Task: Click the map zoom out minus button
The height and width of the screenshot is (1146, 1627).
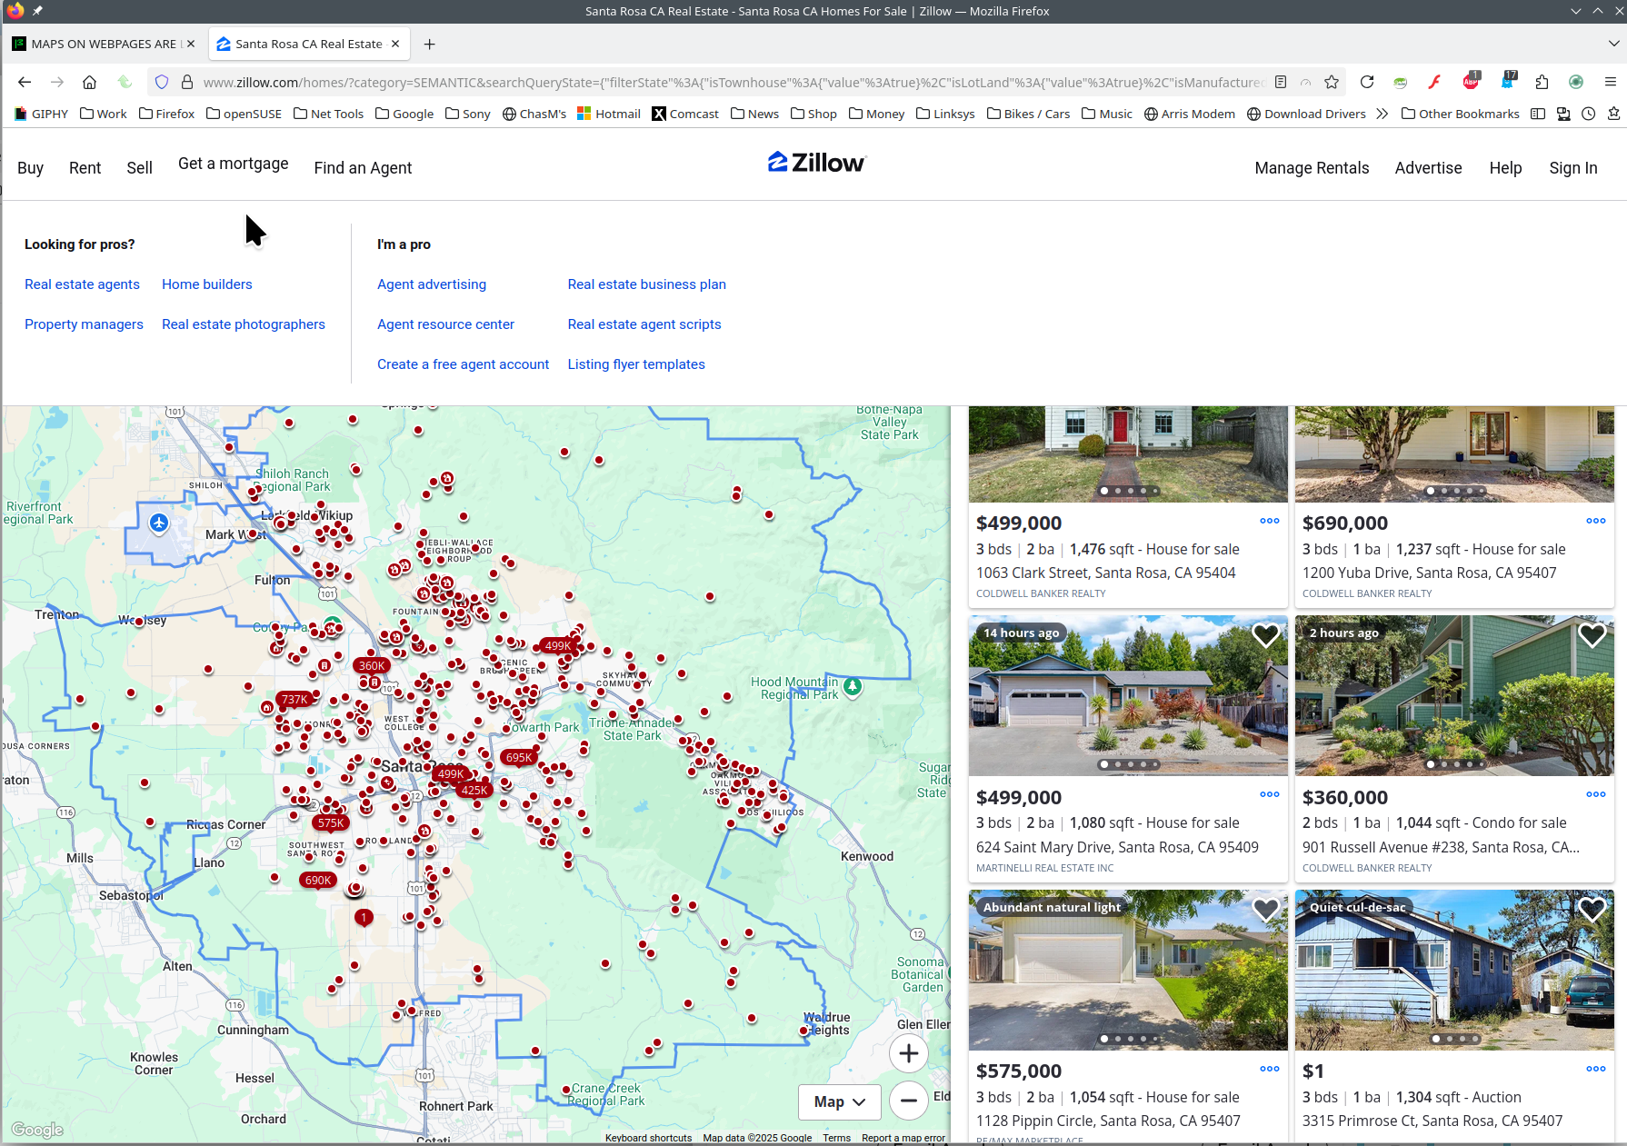Action: [908, 1101]
